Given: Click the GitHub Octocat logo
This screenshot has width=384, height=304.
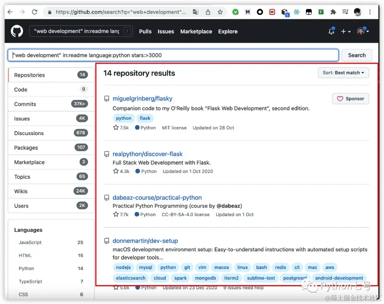Looking at the screenshot, I should [x=17, y=31].
